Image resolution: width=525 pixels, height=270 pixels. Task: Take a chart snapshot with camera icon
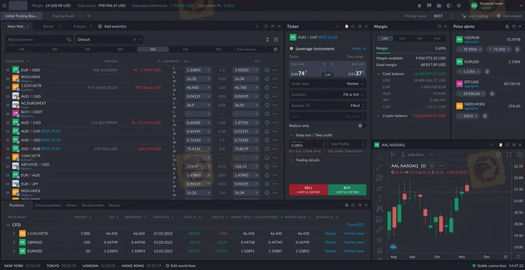coord(519,155)
